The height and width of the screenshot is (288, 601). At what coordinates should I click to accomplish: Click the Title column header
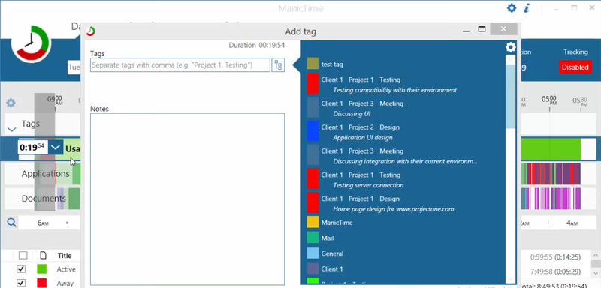point(65,256)
